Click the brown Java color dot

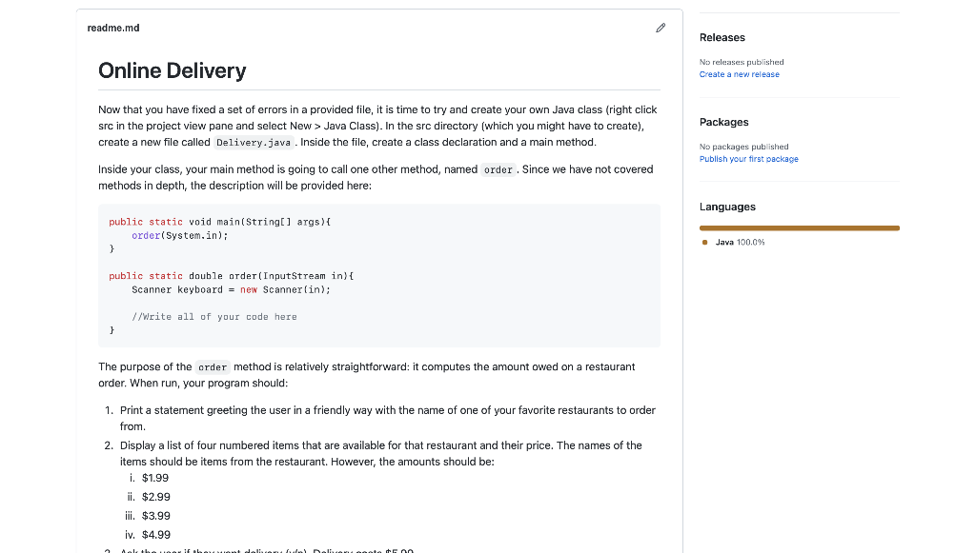coord(704,243)
